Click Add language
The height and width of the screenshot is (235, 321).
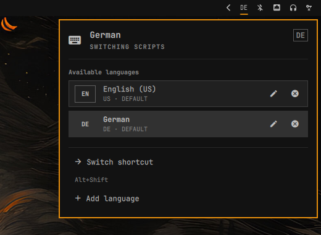107,199
